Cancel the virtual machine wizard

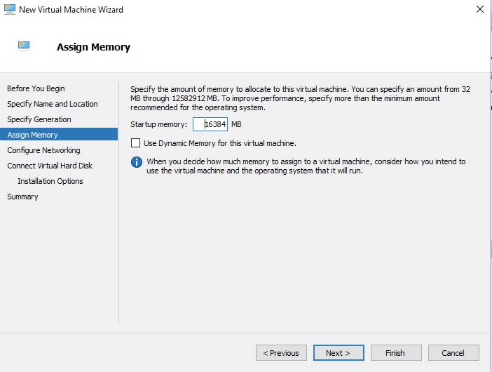pos(452,353)
